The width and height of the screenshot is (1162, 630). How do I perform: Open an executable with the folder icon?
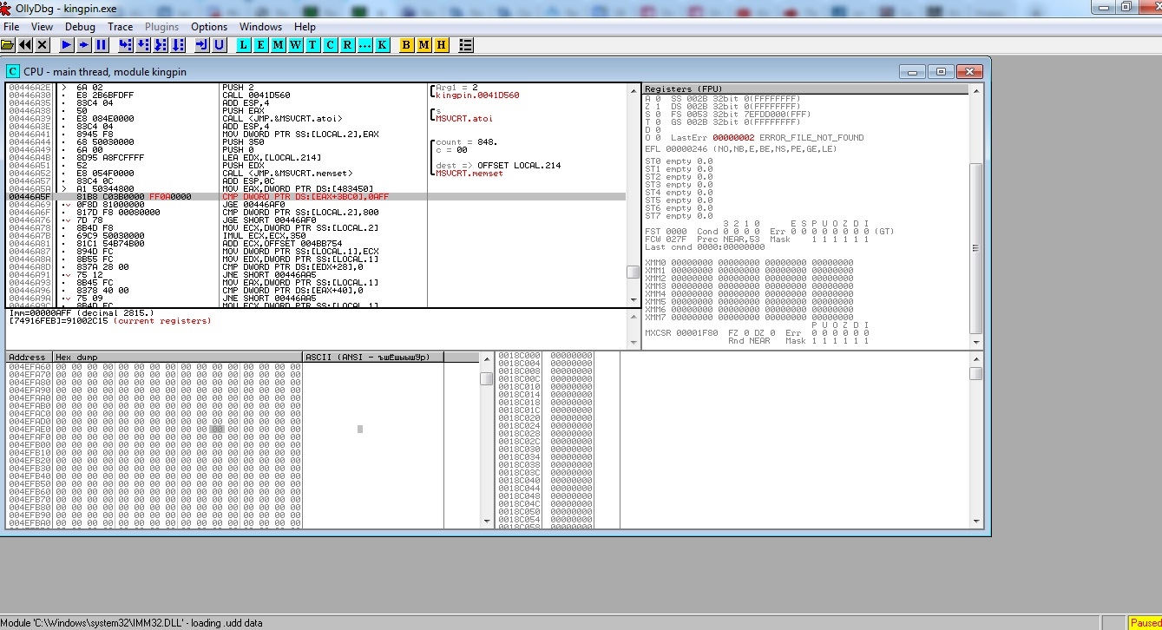pos(9,44)
